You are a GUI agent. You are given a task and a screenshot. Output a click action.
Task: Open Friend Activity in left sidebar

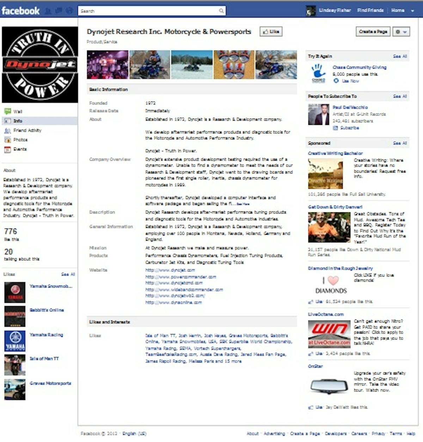pos(27,131)
